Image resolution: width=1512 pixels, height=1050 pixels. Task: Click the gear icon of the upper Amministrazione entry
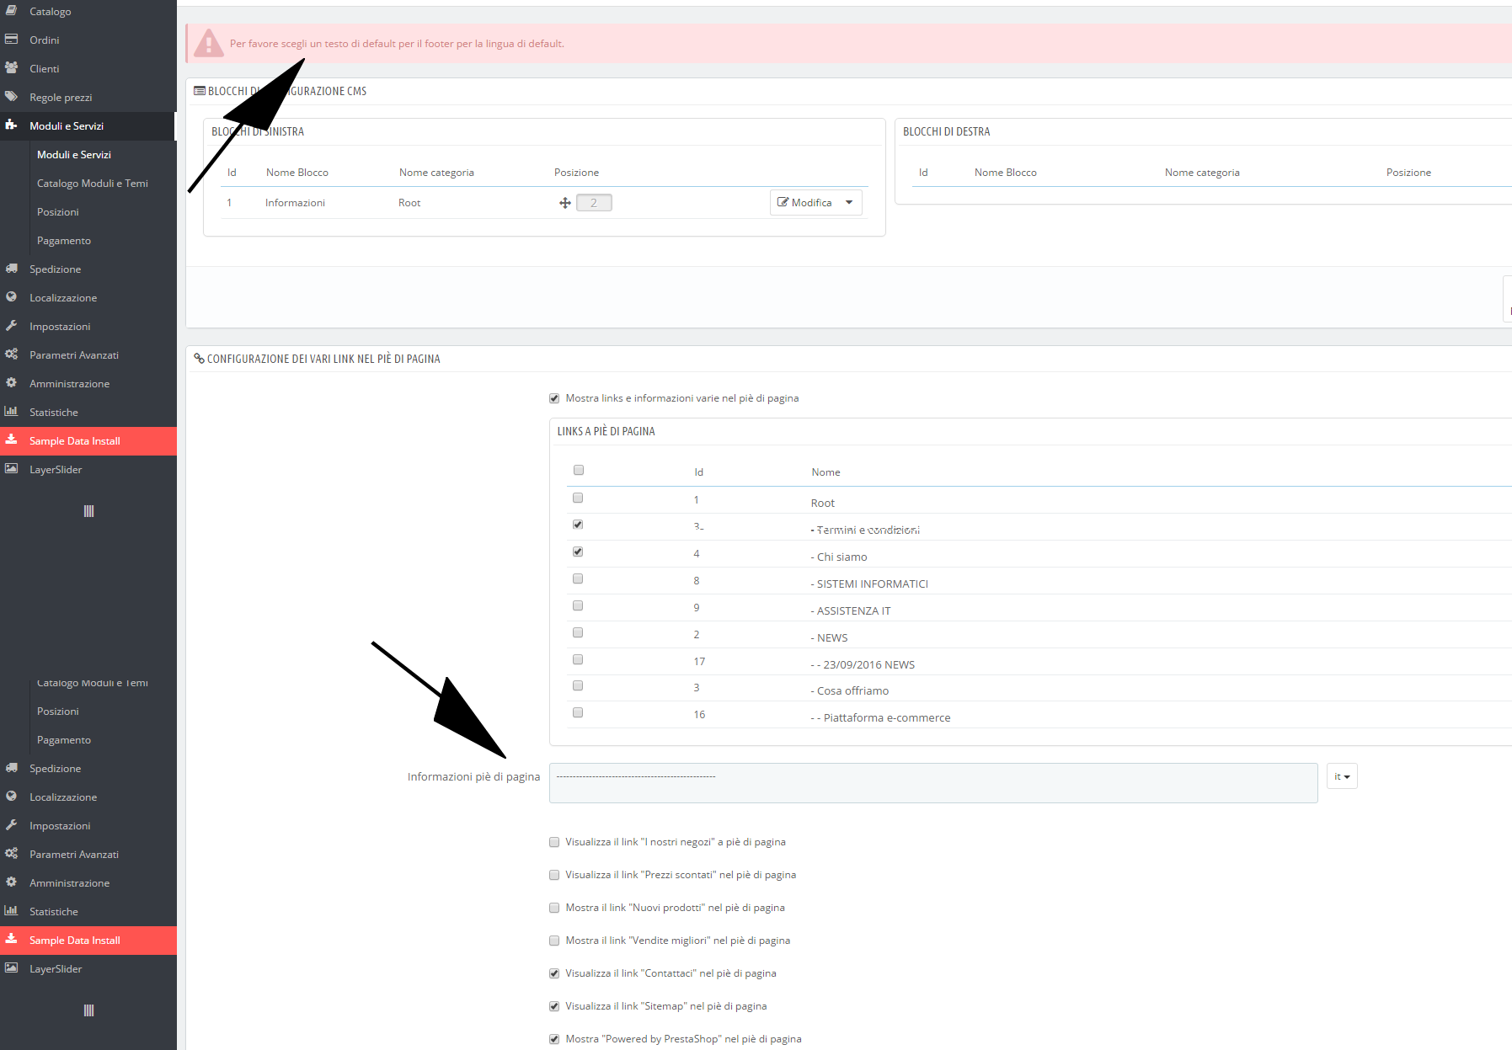tap(11, 383)
